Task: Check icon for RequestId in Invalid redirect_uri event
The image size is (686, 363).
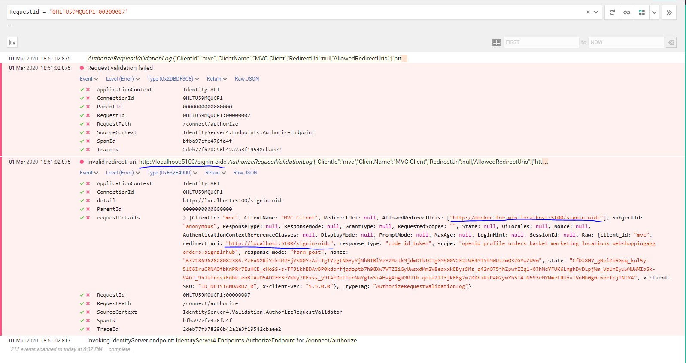Action: tap(82, 295)
